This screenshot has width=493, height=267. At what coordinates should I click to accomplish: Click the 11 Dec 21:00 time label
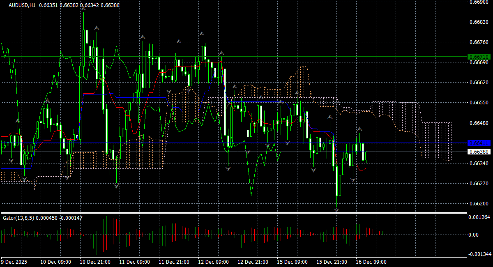pos(173,262)
